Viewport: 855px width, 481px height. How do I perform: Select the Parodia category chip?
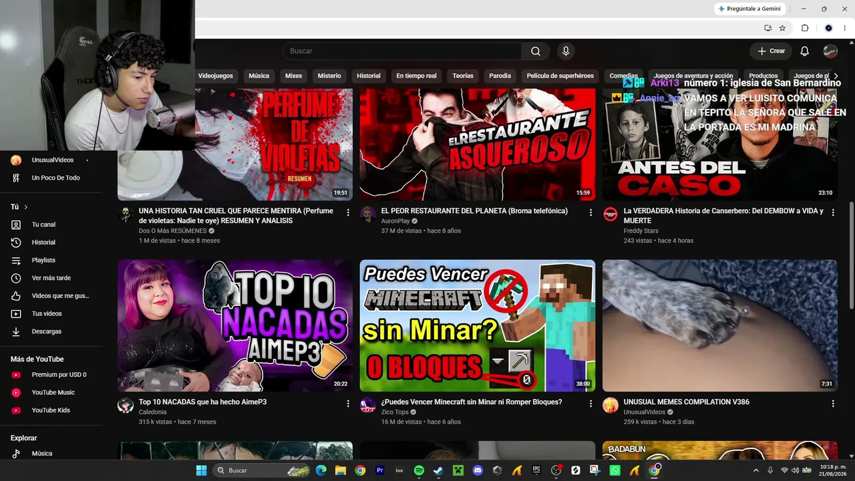pyautogui.click(x=500, y=76)
